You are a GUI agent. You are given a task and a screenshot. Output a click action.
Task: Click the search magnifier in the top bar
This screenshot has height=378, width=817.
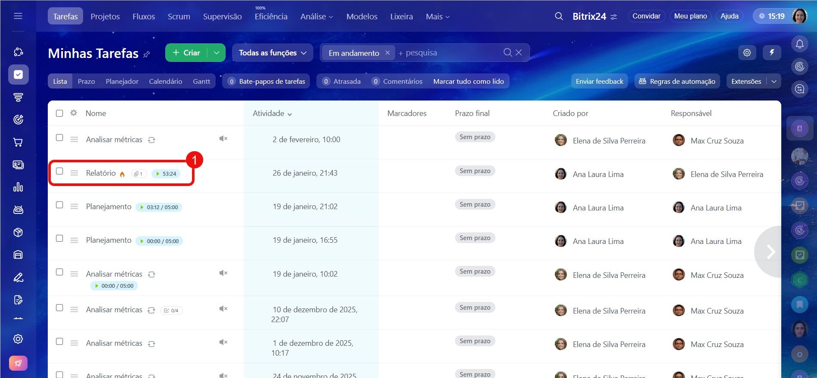(x=559, y=16)
